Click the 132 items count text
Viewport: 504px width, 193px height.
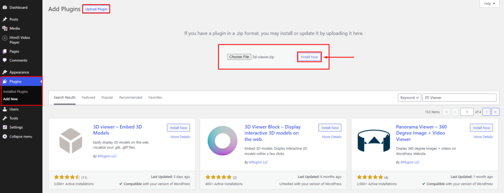click(432, 112)
